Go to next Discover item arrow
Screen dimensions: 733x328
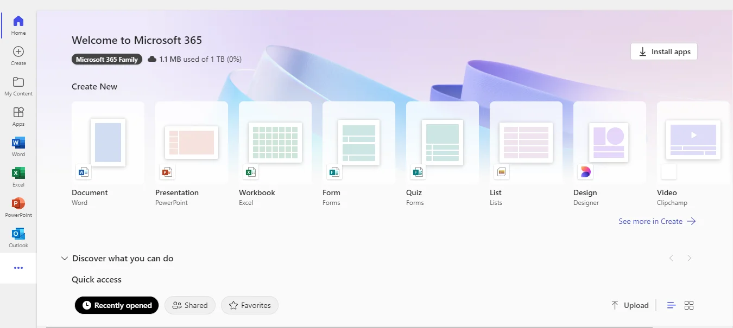[689, 258]
